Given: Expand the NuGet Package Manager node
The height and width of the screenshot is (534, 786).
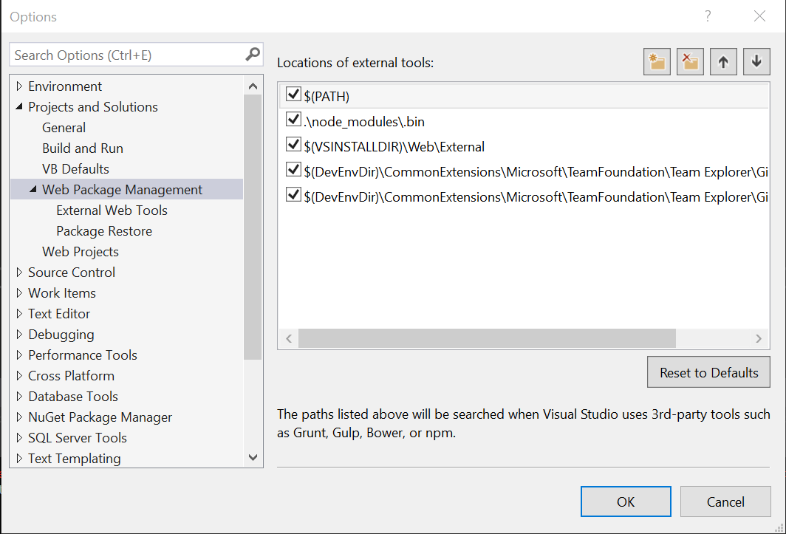Looking at the screenshot, I should click(19, 417).
